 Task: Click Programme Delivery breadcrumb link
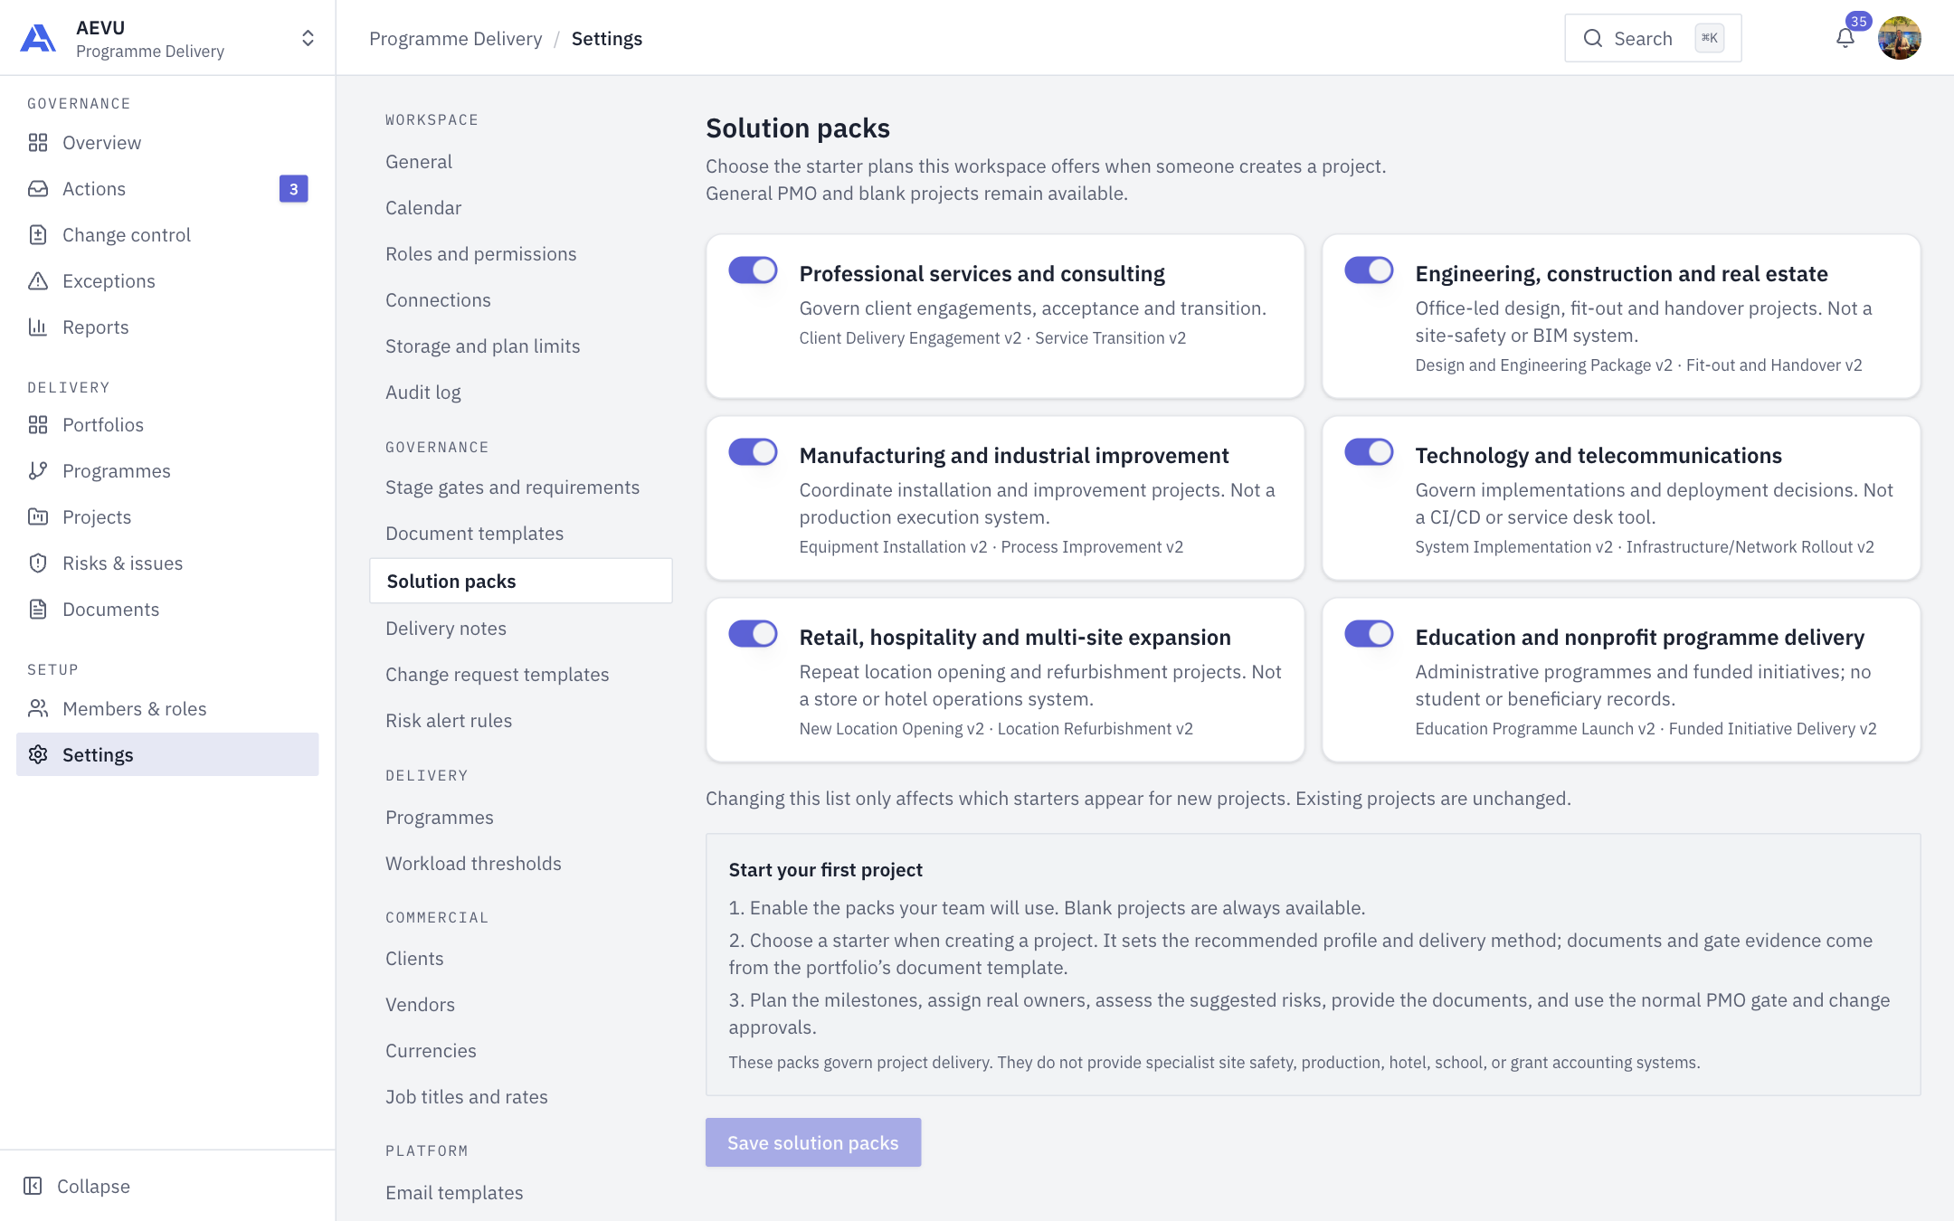pyautogui.click(x=456, y=39)
